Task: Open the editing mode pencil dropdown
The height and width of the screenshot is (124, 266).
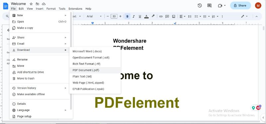Action: tap(244, 16)
